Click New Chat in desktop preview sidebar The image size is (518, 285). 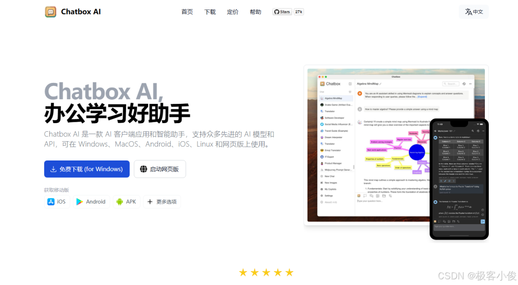(x=336, y=176)
